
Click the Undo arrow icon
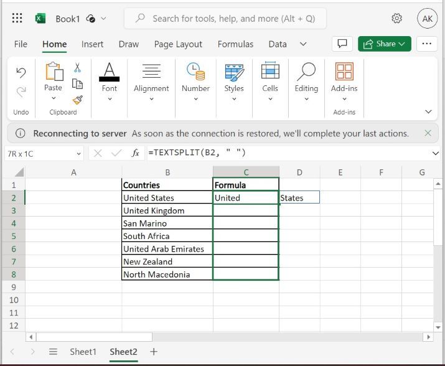(x=21, y=73)
